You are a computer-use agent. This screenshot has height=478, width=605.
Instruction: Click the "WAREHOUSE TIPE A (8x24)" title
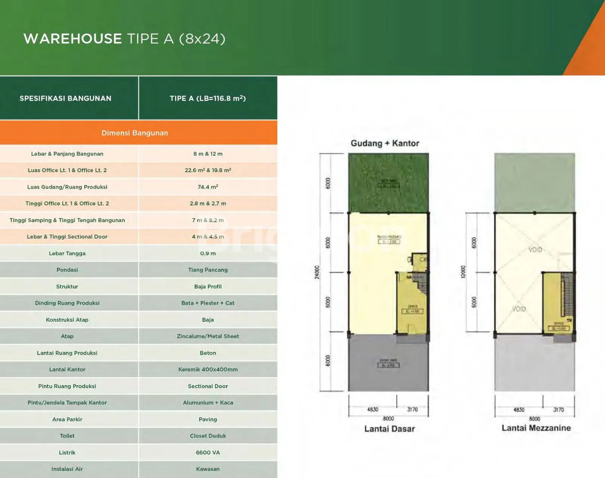click(x=124, y=39)
